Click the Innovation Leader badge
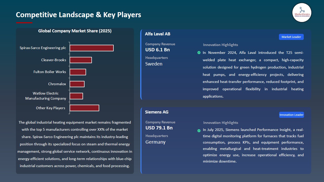The height and width of the screenshot is (182, 324). point(291,115)
